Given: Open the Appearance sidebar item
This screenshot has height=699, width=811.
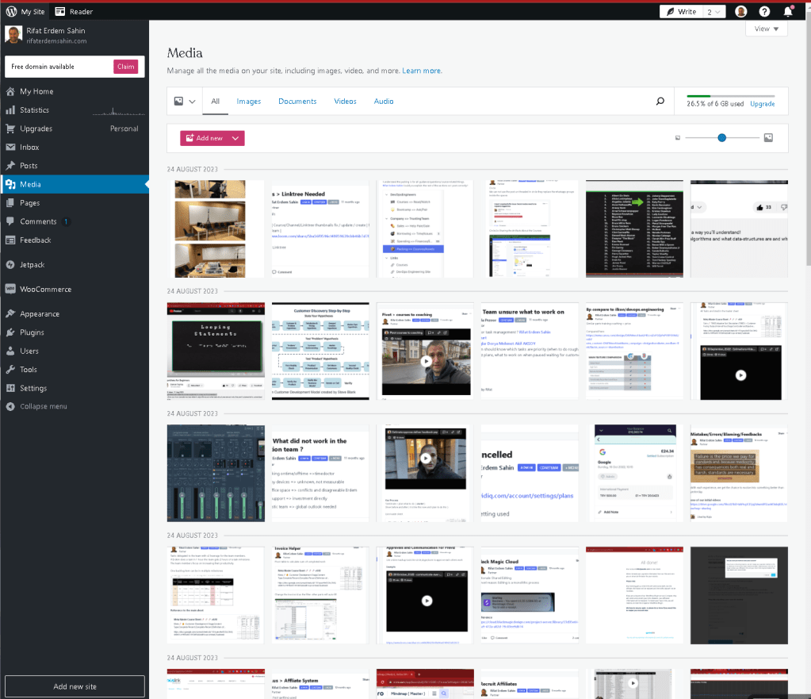Looking at the screenshot, I should pos(75,313).
